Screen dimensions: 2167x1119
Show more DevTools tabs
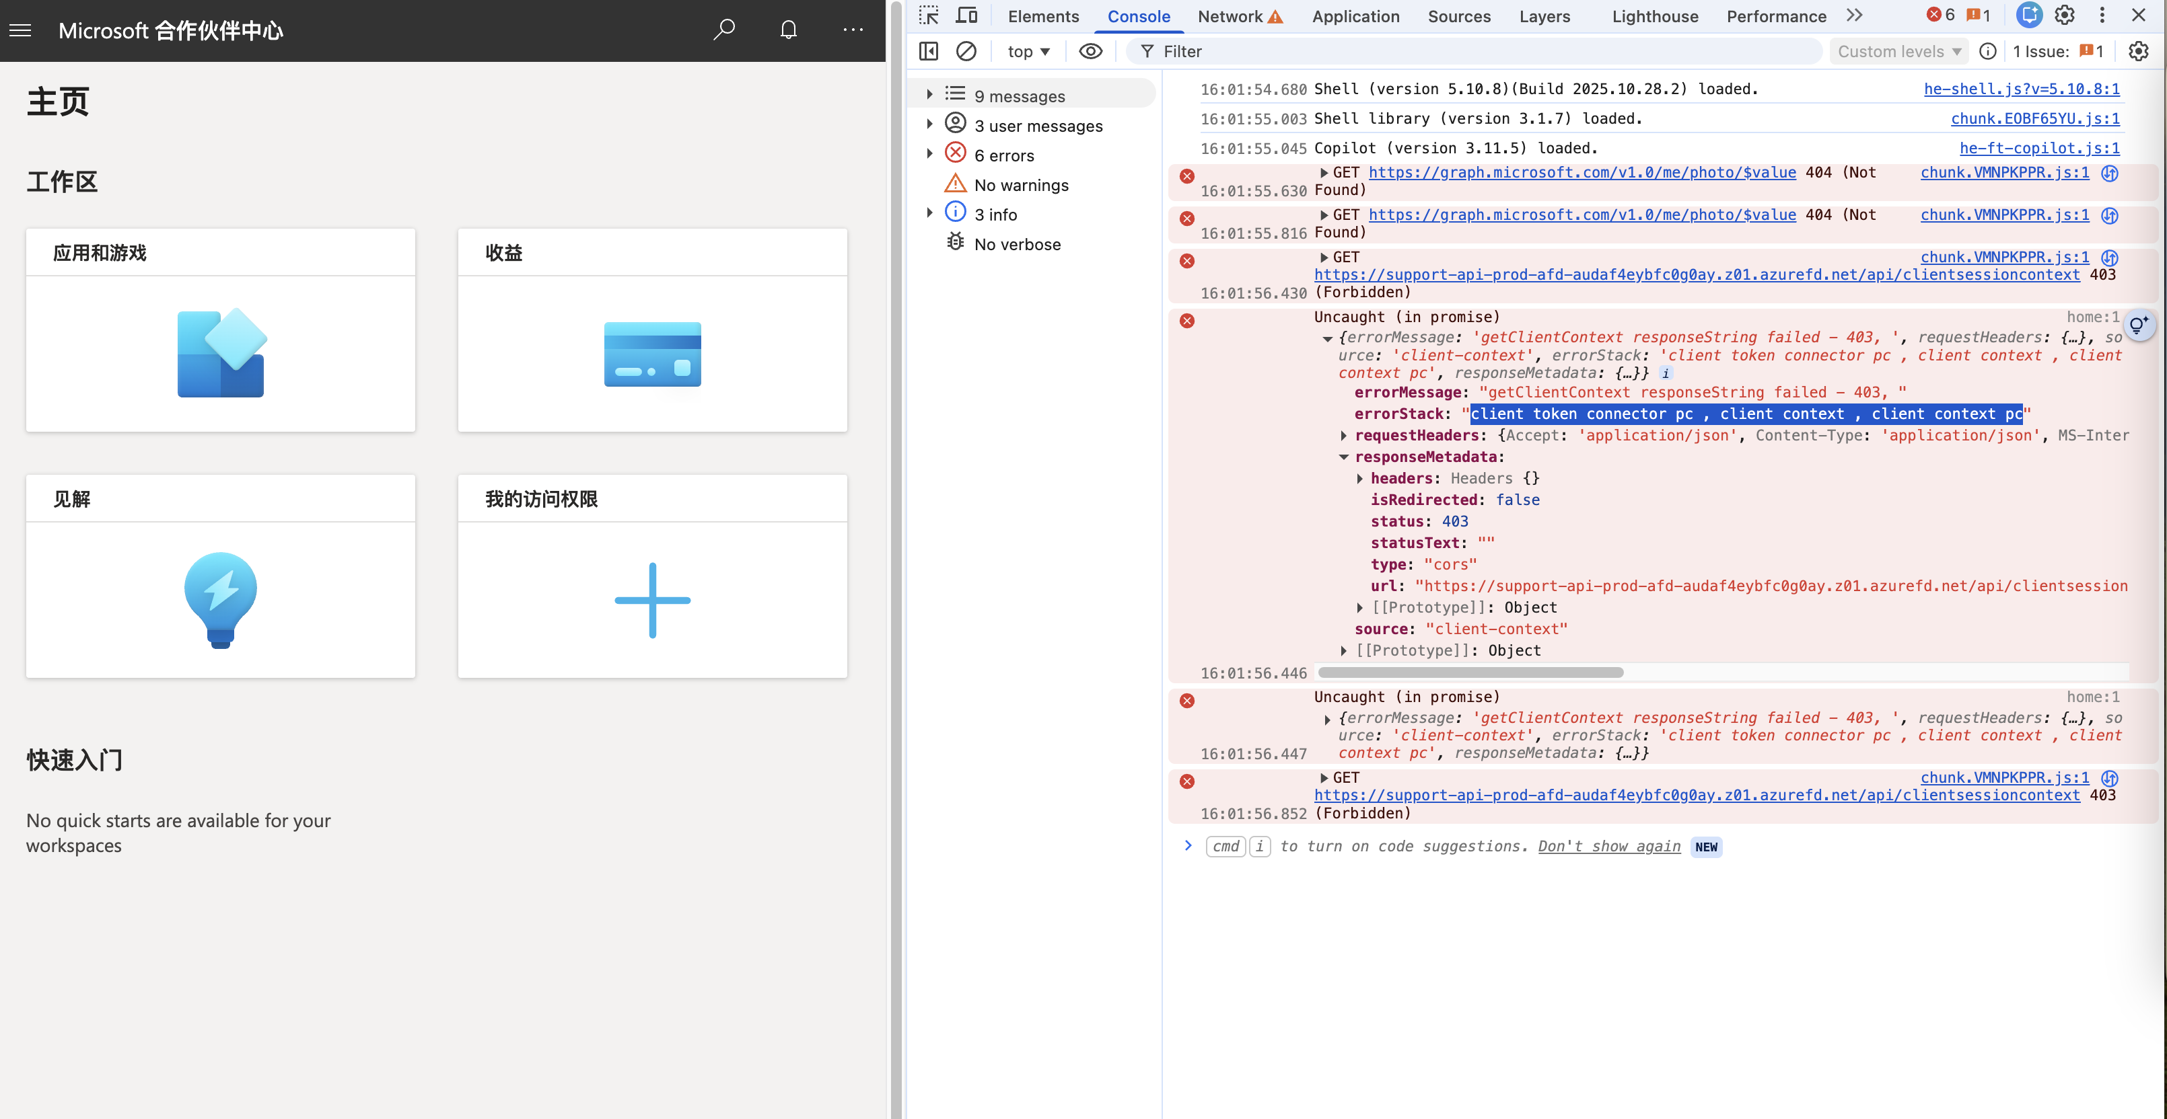[1854, 16]
